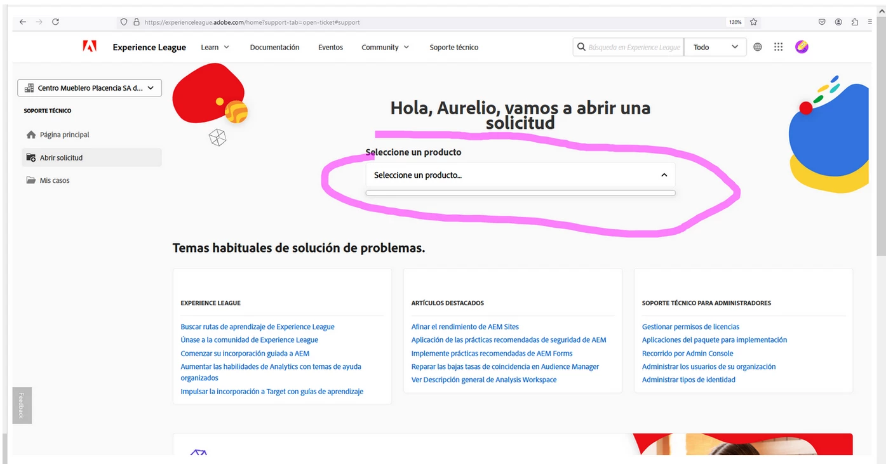Click the SOPORTE TÉCNICO PARA ADMINISTRADORES heading
This screenshot has width=886, height=464.
tap(706, 303)
